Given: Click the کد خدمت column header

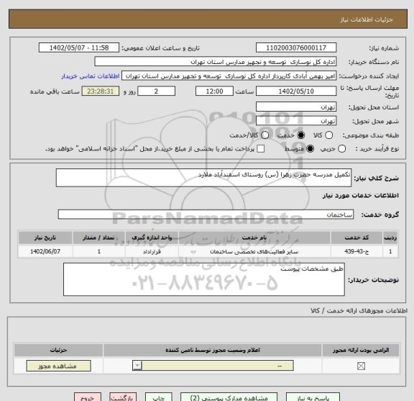Looking at the screenshot, I should pyautogui.click(x=356, y=238).
